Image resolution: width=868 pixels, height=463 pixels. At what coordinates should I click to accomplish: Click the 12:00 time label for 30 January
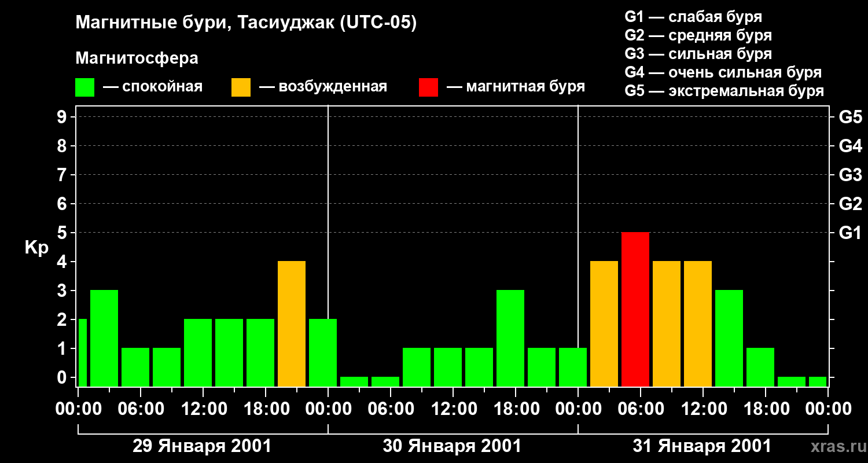click(x=453, y=409)
